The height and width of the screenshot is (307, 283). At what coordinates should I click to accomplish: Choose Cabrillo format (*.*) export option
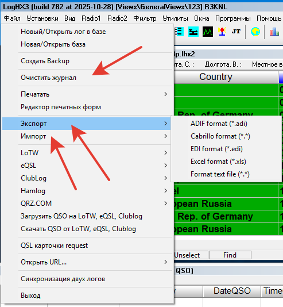tap(220, 136)
